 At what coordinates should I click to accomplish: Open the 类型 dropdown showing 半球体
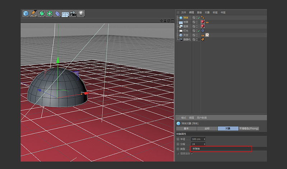221,149
